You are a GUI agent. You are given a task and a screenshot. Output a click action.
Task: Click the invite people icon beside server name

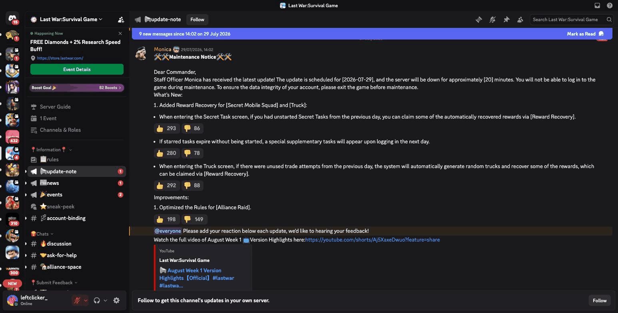pos(121,20)
